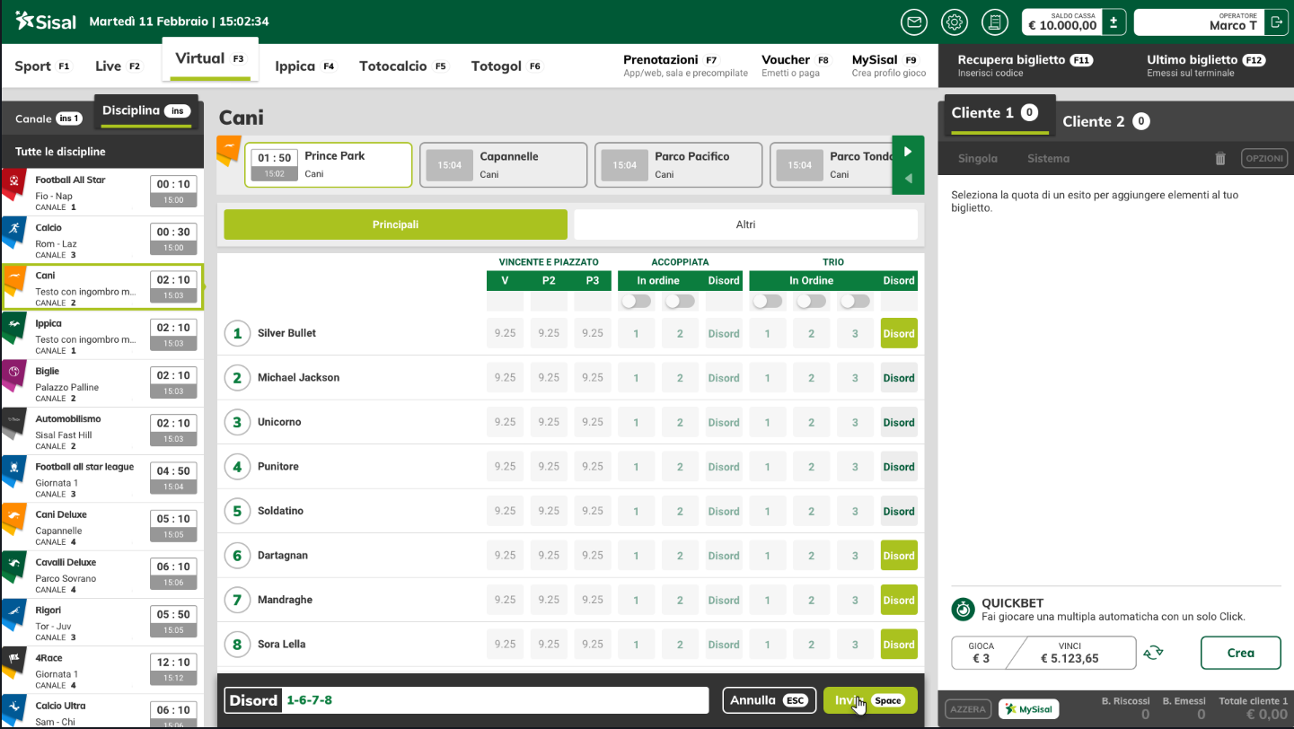Toggle Trio Disord for Mandraghe
Image resolution: width=1294 pixels, height=729 pixels.
pos(899,600)
